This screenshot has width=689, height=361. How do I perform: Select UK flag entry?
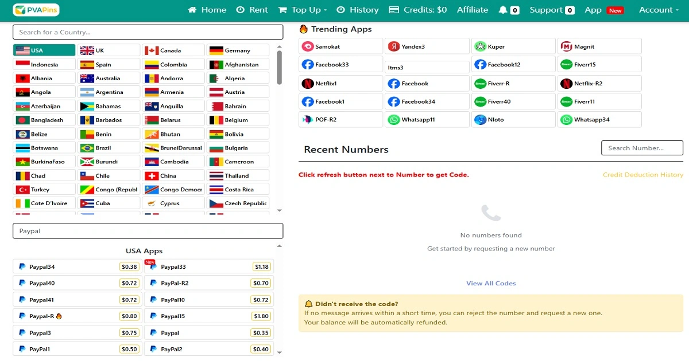[x=109, y=50]
